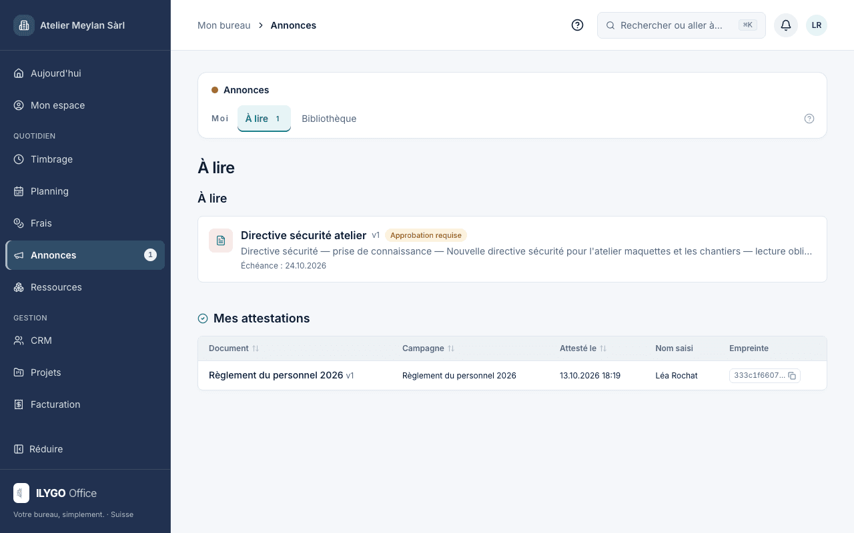Open the help icon in top bar
This screenshot has height=533, width=854.
click(578, 25)
